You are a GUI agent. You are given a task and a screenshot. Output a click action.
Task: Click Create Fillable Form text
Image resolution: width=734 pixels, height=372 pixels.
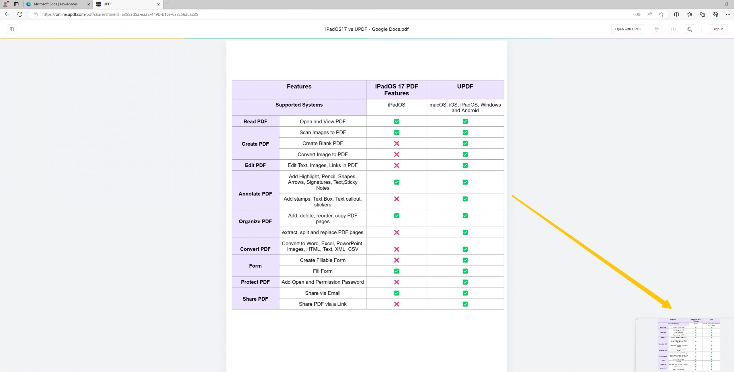[x=323, y=260]
